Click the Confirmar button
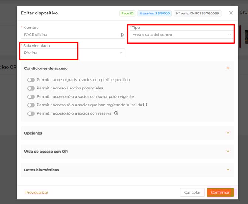 (220, 193)
